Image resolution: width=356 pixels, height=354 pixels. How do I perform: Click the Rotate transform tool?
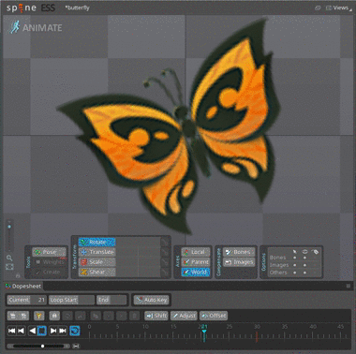[97, 242]
